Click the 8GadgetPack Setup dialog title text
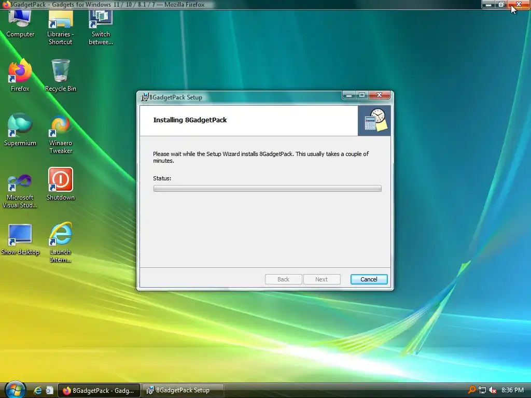Screen dimensions: 531x398 coord(176,97)
